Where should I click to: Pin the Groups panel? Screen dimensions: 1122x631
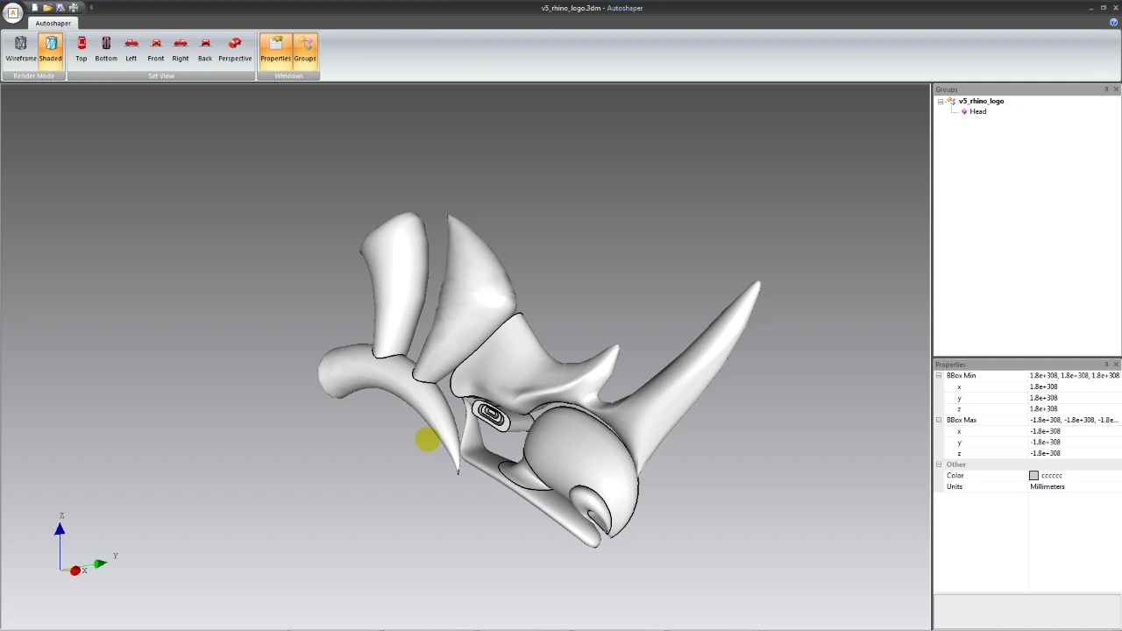[1106, 89]
